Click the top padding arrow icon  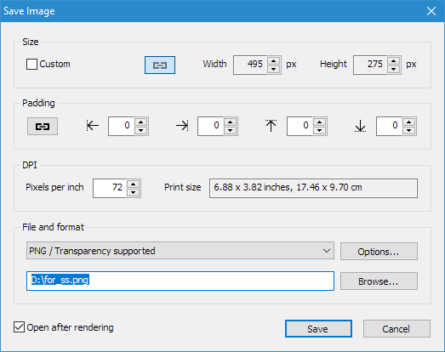click(271, 125)
